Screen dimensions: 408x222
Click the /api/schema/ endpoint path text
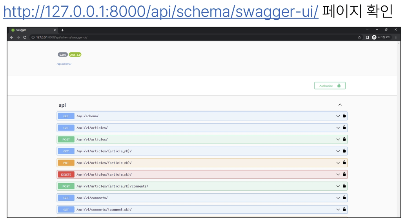click(87, 116)
